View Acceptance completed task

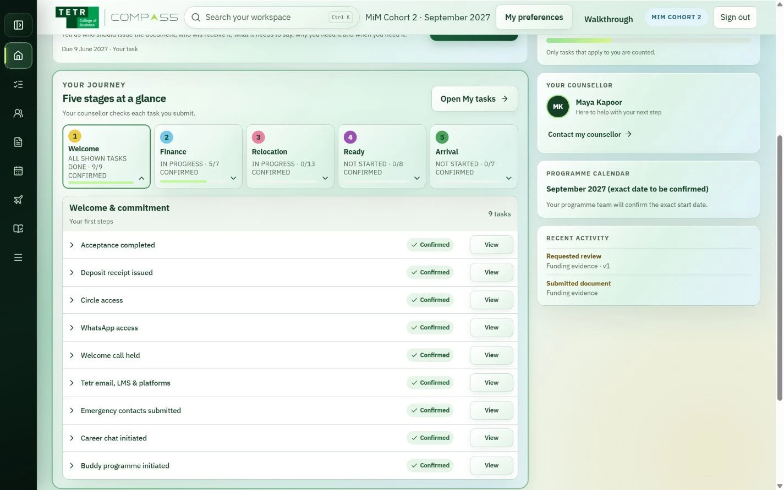click(x=491, y=245)
